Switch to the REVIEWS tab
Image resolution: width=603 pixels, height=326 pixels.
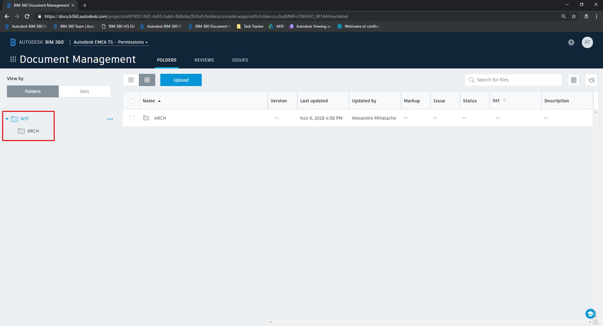(x=204, y=60)
